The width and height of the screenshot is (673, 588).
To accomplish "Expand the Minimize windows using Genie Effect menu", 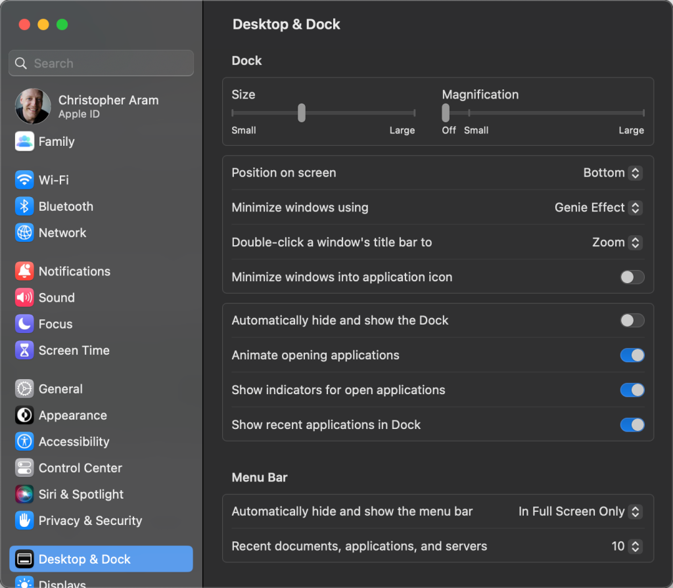I will [598, 208].
